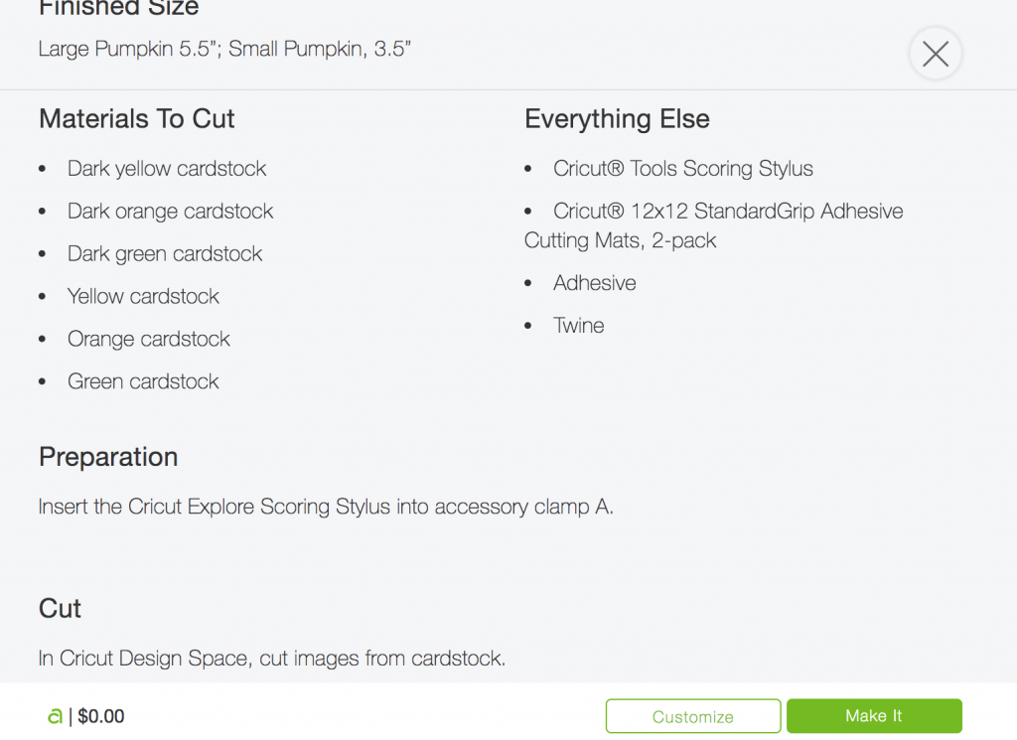1017x740 pixels.
Task: Click the Orange cardstock list entry
Action: tap(149, 339)
